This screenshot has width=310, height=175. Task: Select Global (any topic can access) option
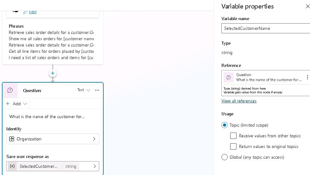(x=225, y=157)
